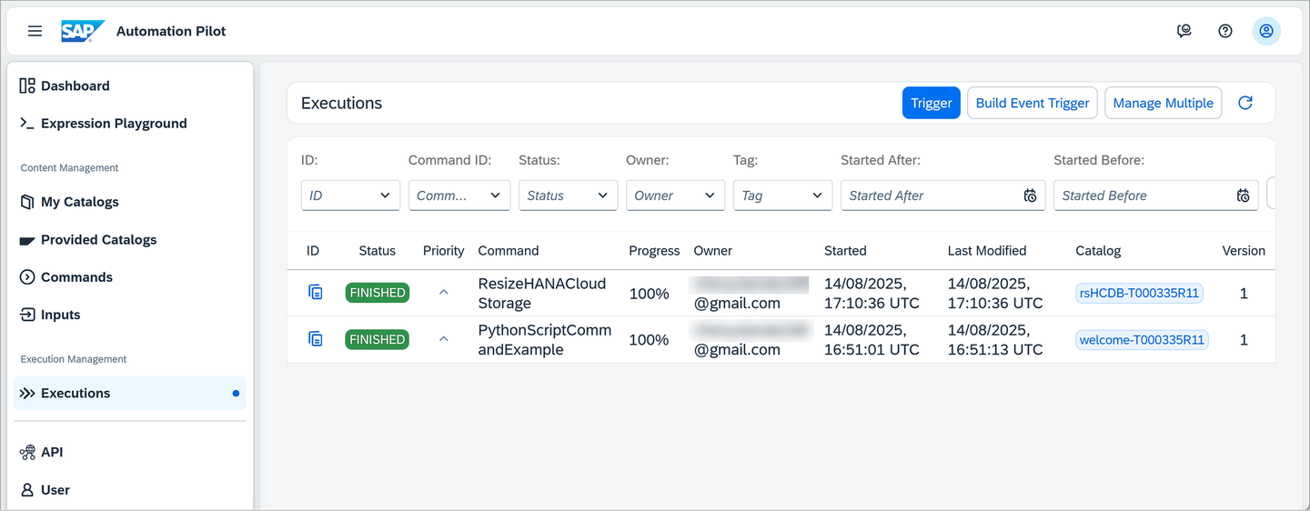Click PythonScriptCommandExample command name

(545, 339)
